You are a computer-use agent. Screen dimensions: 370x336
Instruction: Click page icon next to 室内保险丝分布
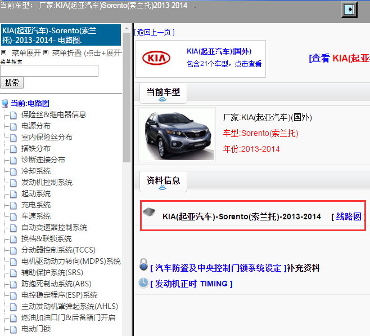(x=13, y=138)
